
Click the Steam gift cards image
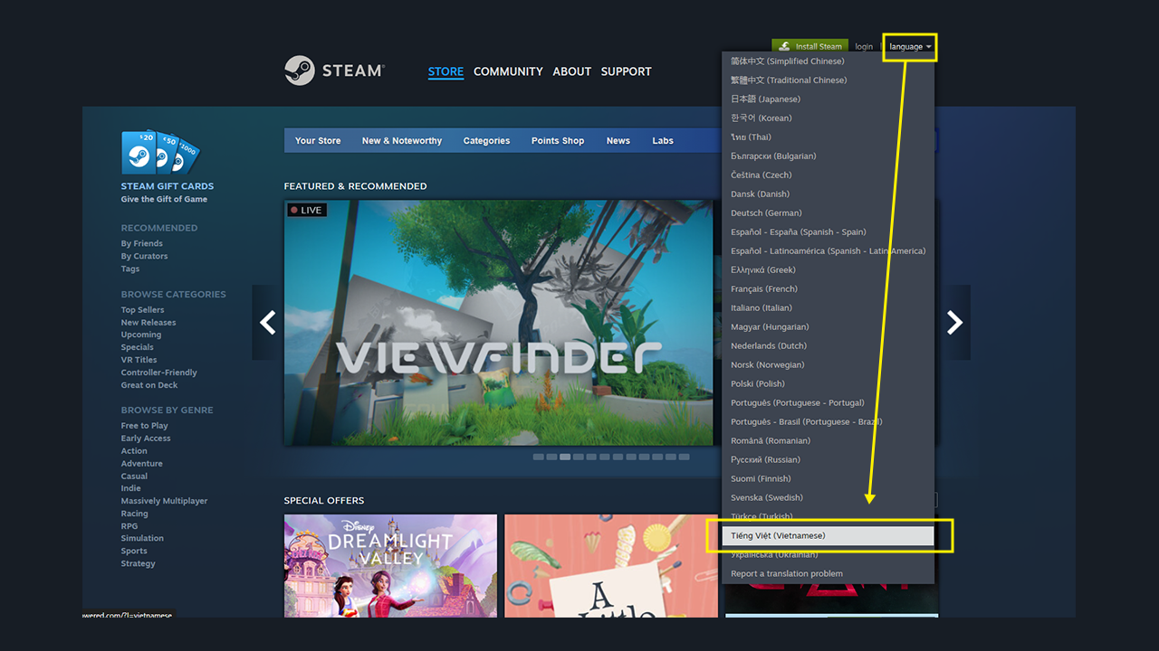(x=160, y=152)
